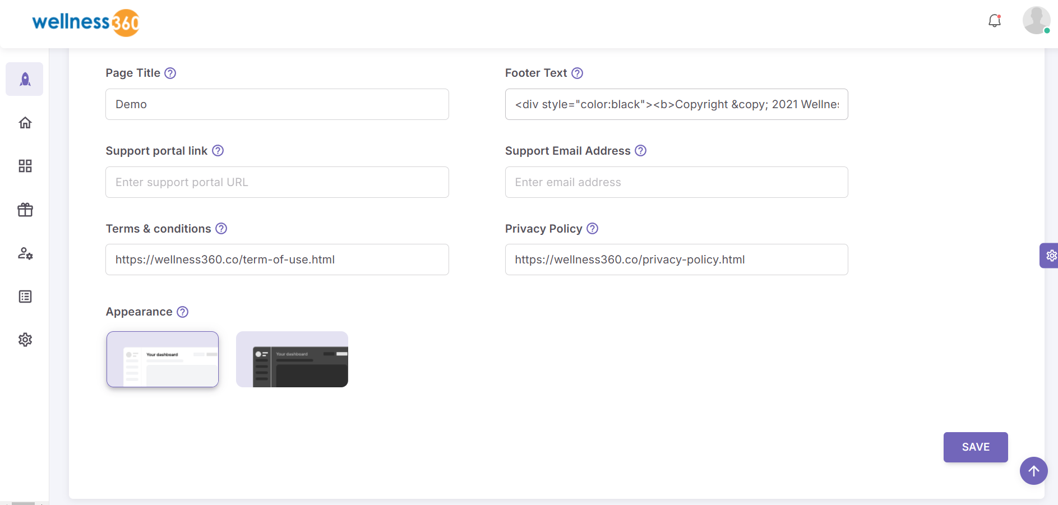Open the dashboard grid sidebar icon
The image size is (1058, 505).
coord(25,166)
